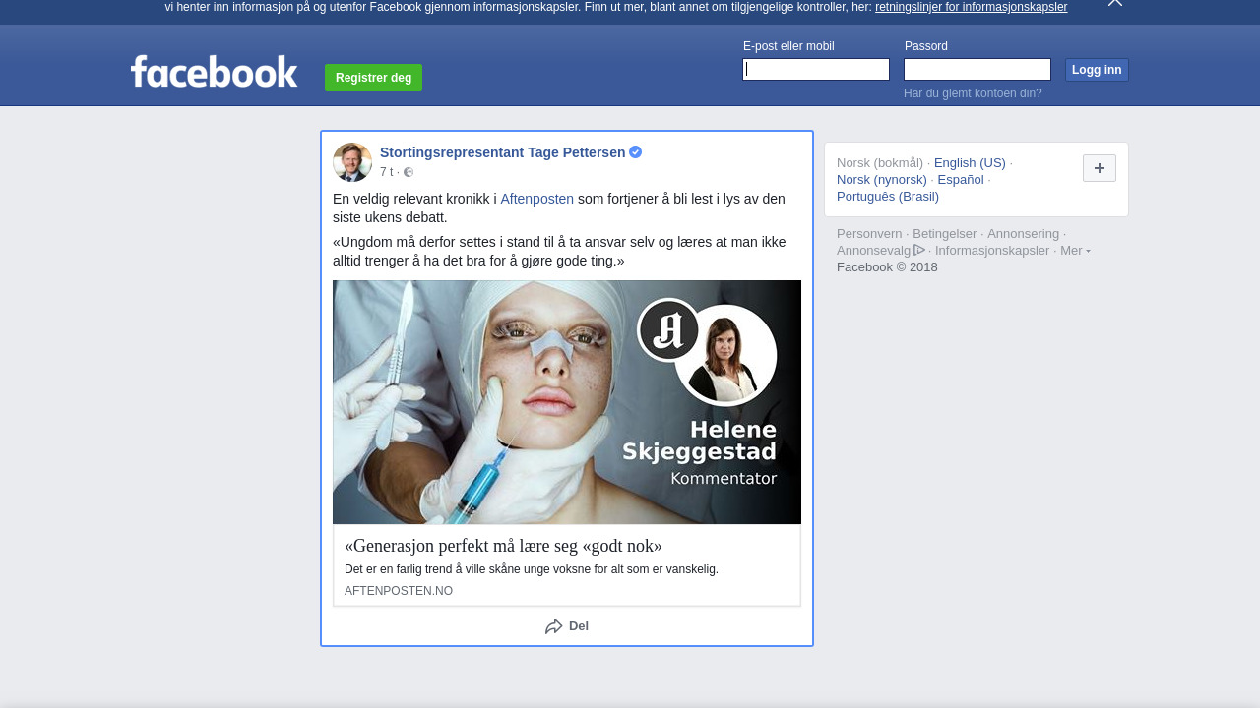Click Tage Pettersen's profile picture
Viewport: 1260px width, 708px height.
pos(352,162)
